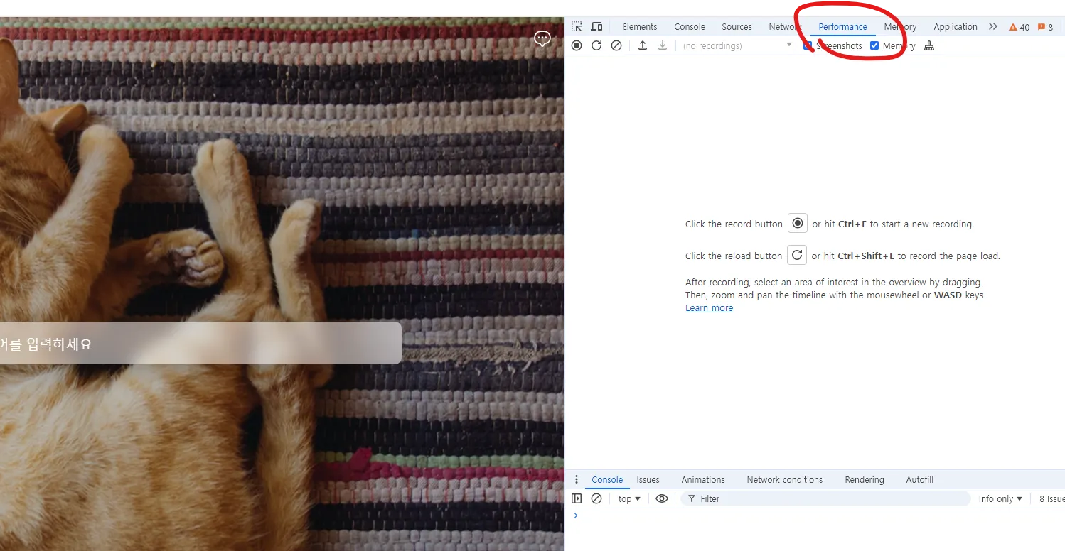The height and width of the screenshot is (551, 1065).
Task: Click the search box on the page
Action: click(x=200, y=344)
